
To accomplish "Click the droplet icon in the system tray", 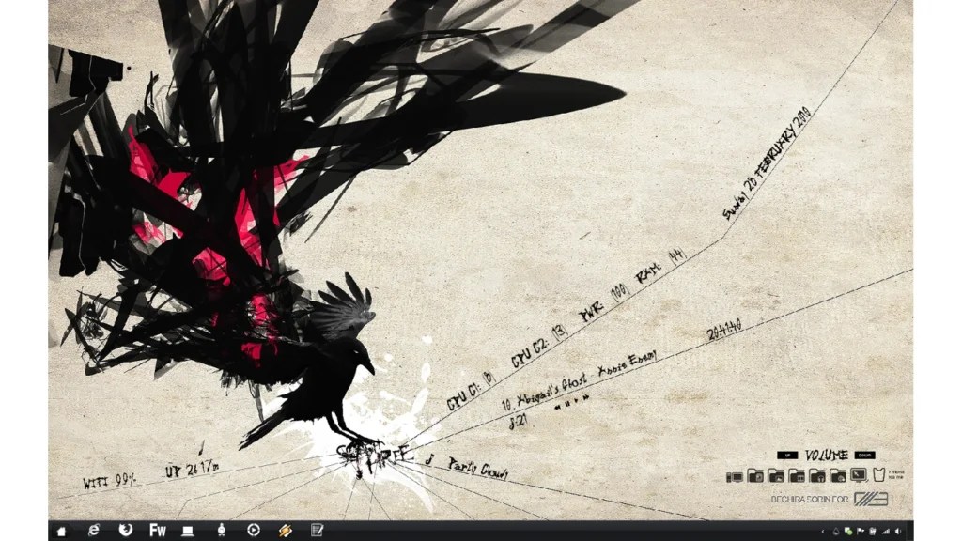I will tap(835, 532).
